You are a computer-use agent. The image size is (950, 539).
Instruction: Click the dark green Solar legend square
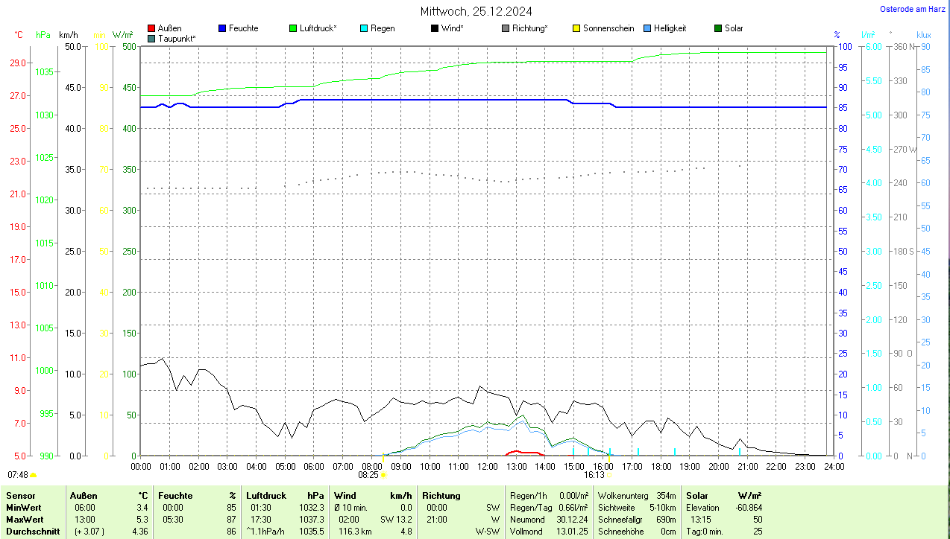pos(718,28)
